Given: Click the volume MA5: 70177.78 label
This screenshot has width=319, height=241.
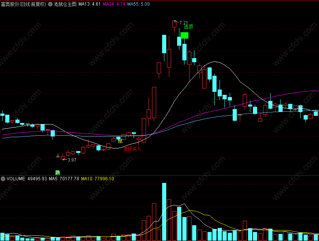Looking at the screenshot, I should pyautogui.click(x=64, y=179).
